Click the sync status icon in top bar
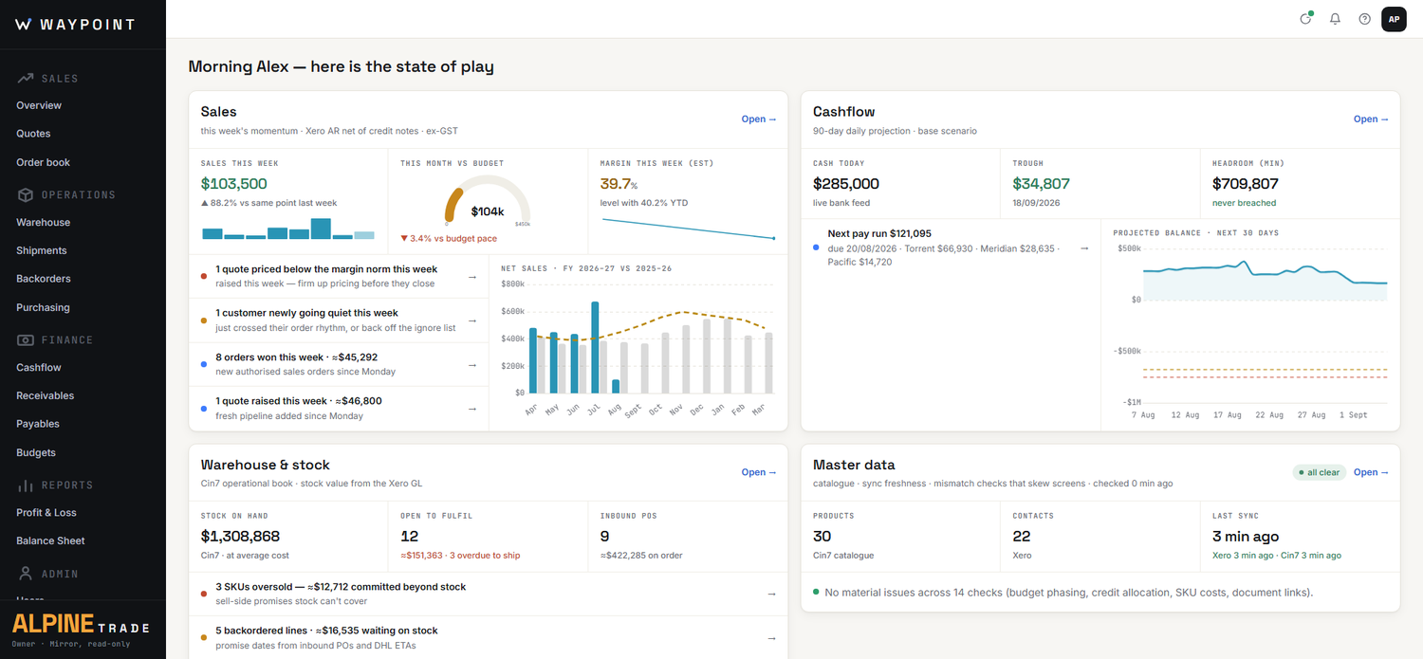 (x=1306, y=19)
